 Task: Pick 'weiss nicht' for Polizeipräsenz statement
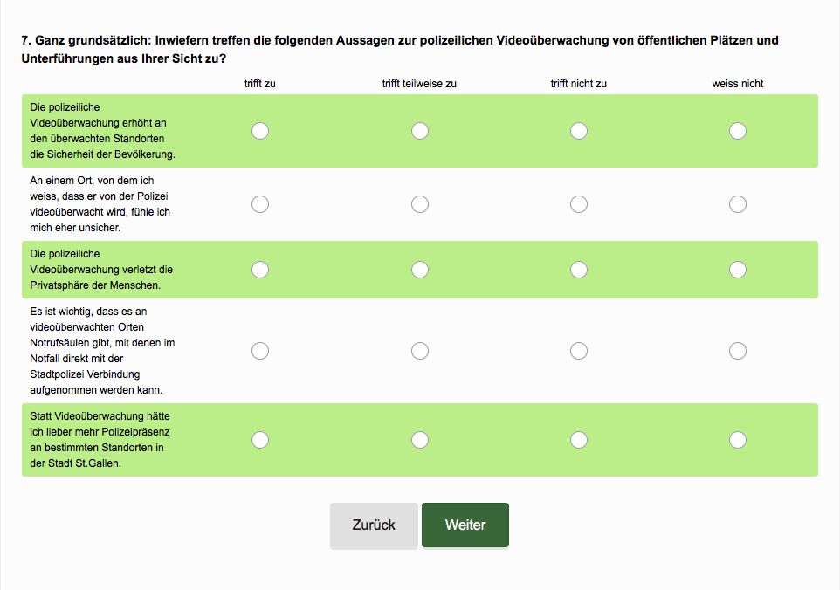tap(738, 440)
